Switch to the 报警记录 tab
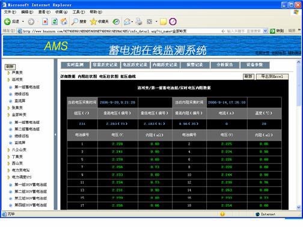This screenshot has width=303, height=227. tap(195, 65)
